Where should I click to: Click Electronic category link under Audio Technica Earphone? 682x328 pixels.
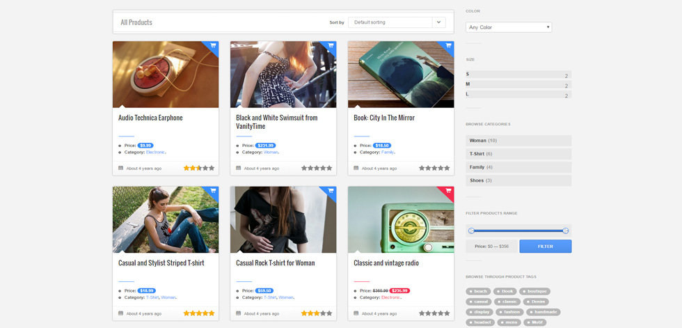coord(155,153)
